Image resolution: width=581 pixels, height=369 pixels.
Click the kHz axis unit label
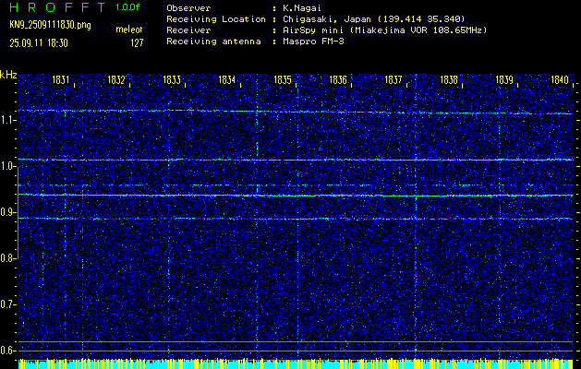[8, 75]
